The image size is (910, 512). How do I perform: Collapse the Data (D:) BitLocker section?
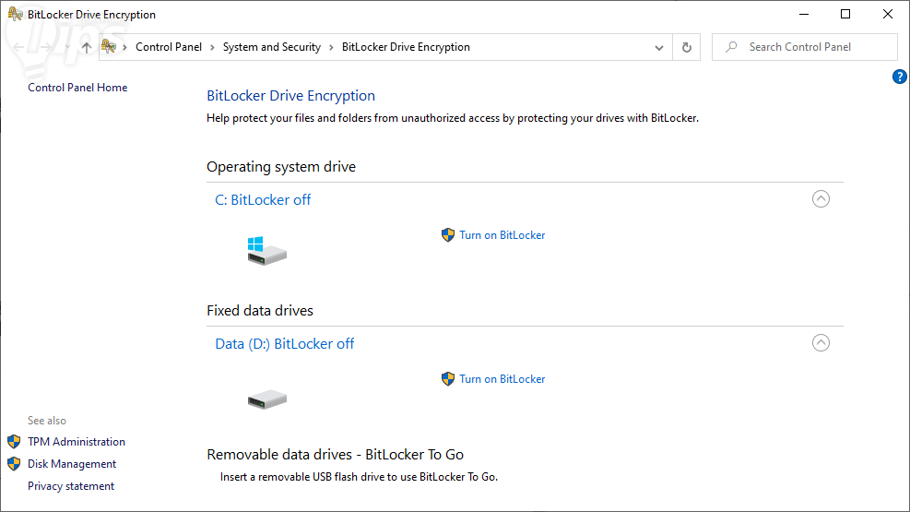(x=821, y=343)
